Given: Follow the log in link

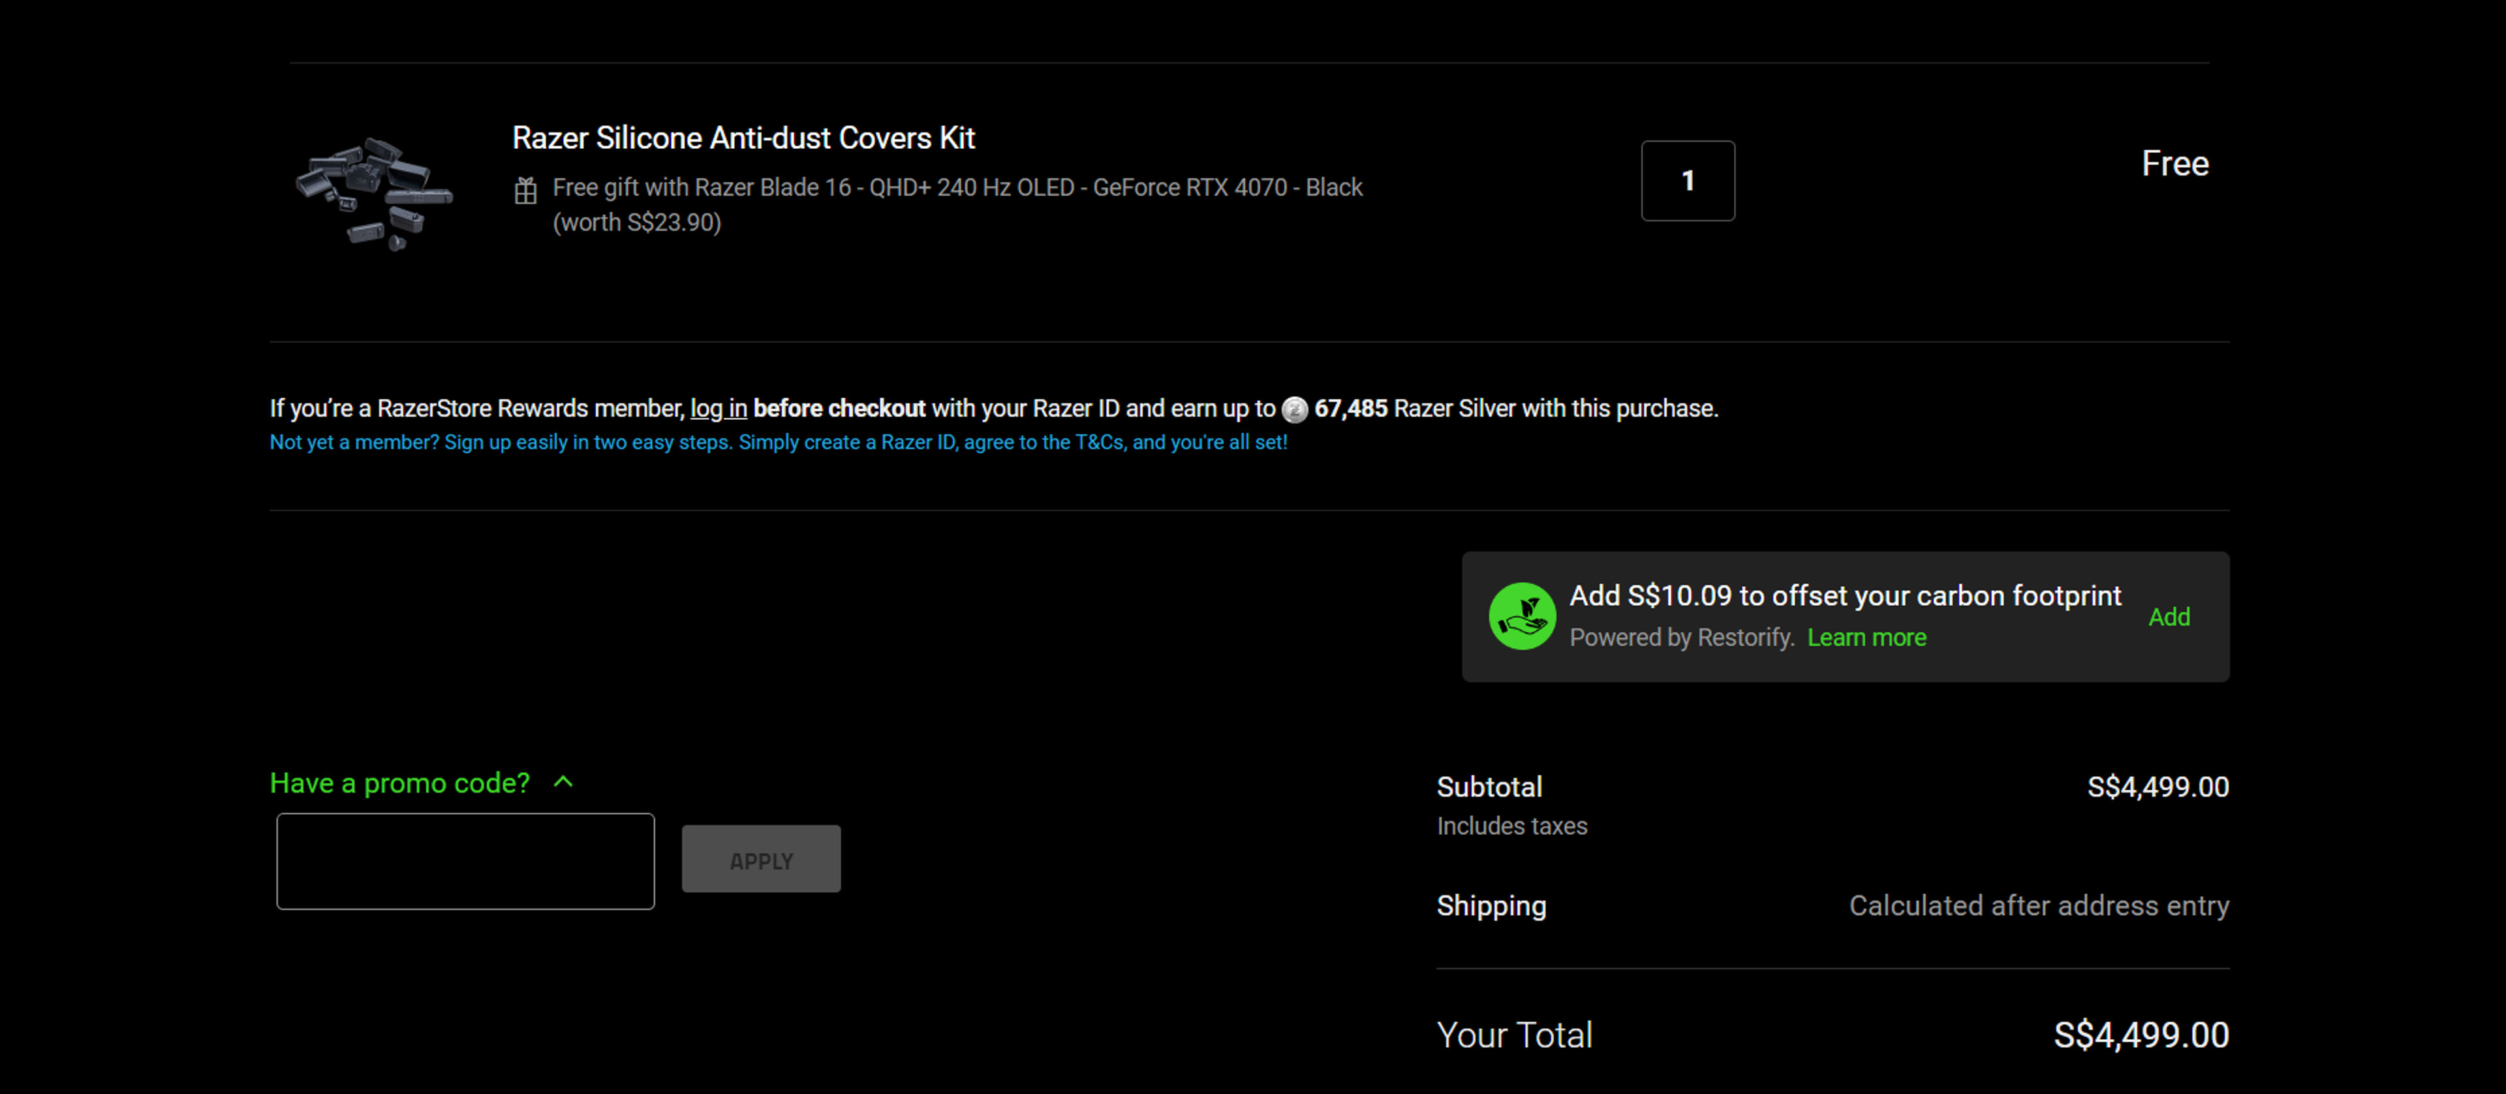Looking at the screenshot, I should (x=718, y=408).
